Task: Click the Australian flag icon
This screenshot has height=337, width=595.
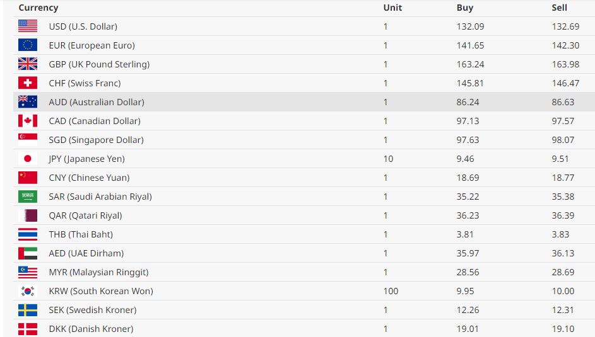Action: pyautogui.click(x=28, y=102)
